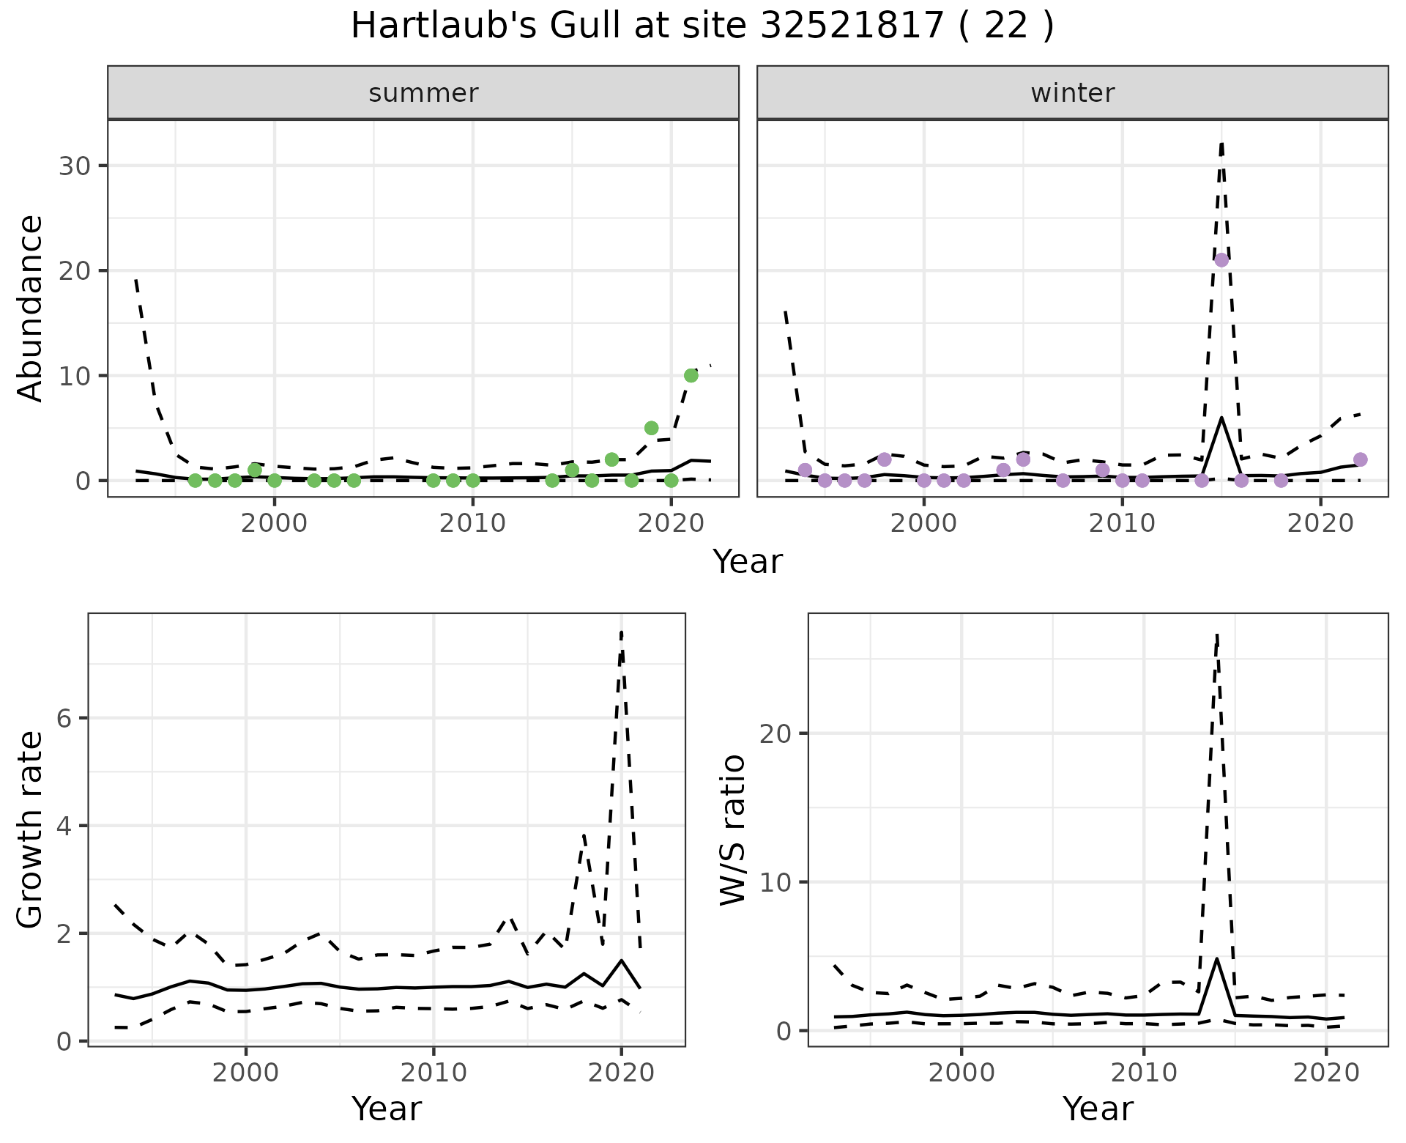Click the Abundance y-axis label

[x=31, y=308]
